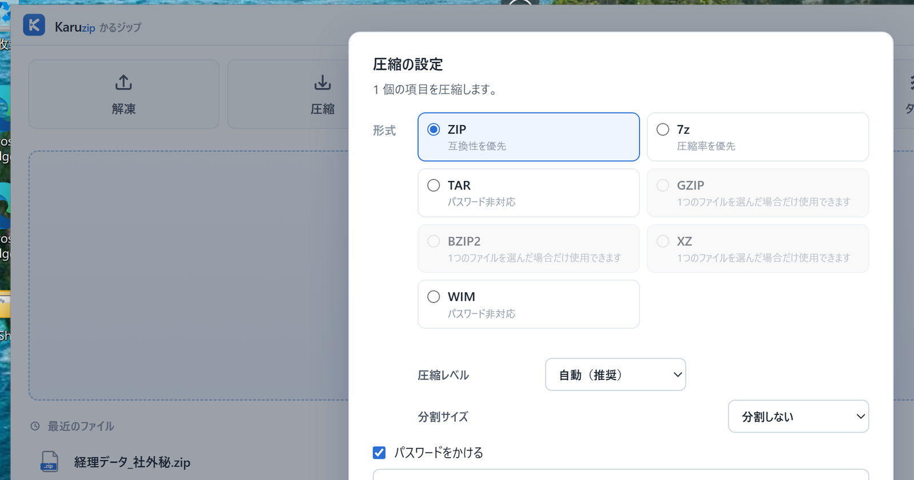This screenshot has height=480, width=914.
Task: Click the 解凍 button in the main window
Action: 123,94
